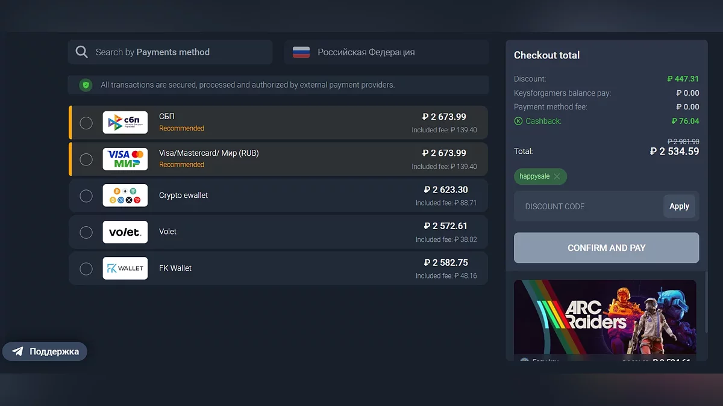Click the Visa/Mastercard/Мир card logo
723x406 pixels.
point(125,159)
